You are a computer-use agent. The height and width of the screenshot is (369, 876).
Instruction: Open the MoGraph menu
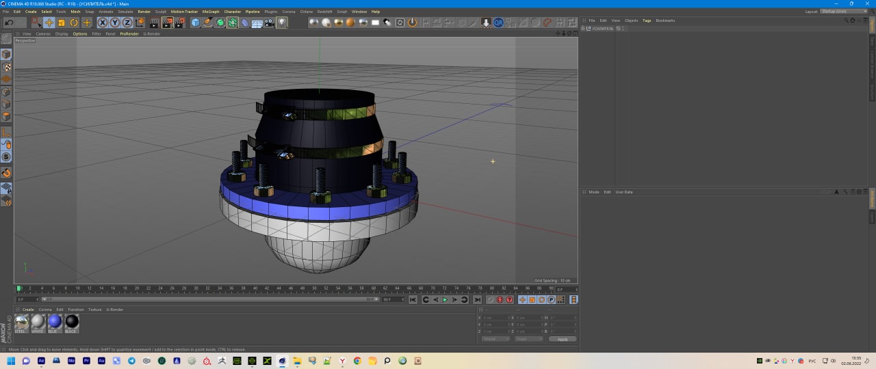[x=211, y=12]
